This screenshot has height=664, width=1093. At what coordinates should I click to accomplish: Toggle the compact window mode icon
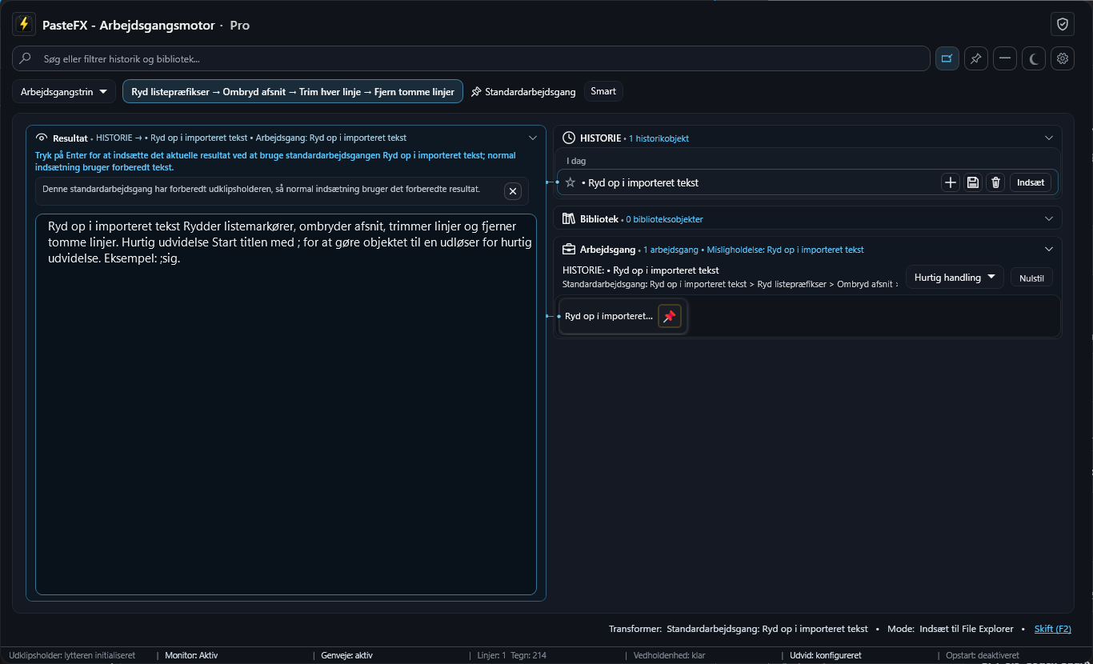(947, 58)
